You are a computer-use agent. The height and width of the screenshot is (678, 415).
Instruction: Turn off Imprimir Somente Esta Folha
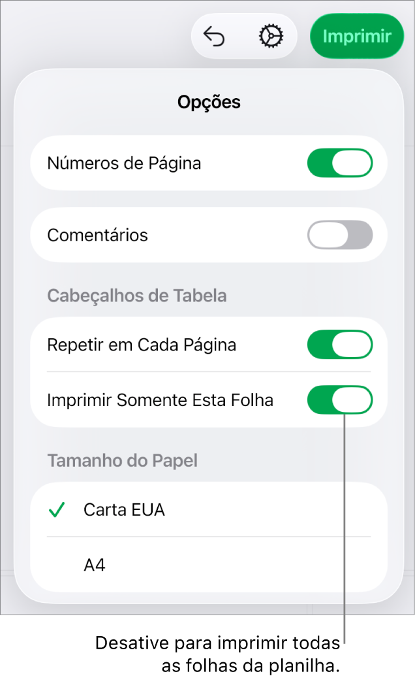pos(340,399)
